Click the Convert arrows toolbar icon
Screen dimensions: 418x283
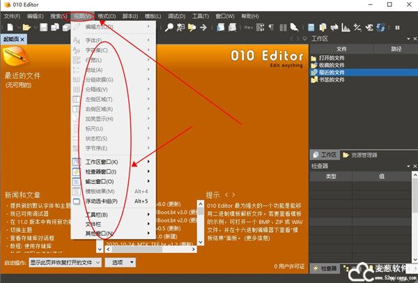coord(334,27)
